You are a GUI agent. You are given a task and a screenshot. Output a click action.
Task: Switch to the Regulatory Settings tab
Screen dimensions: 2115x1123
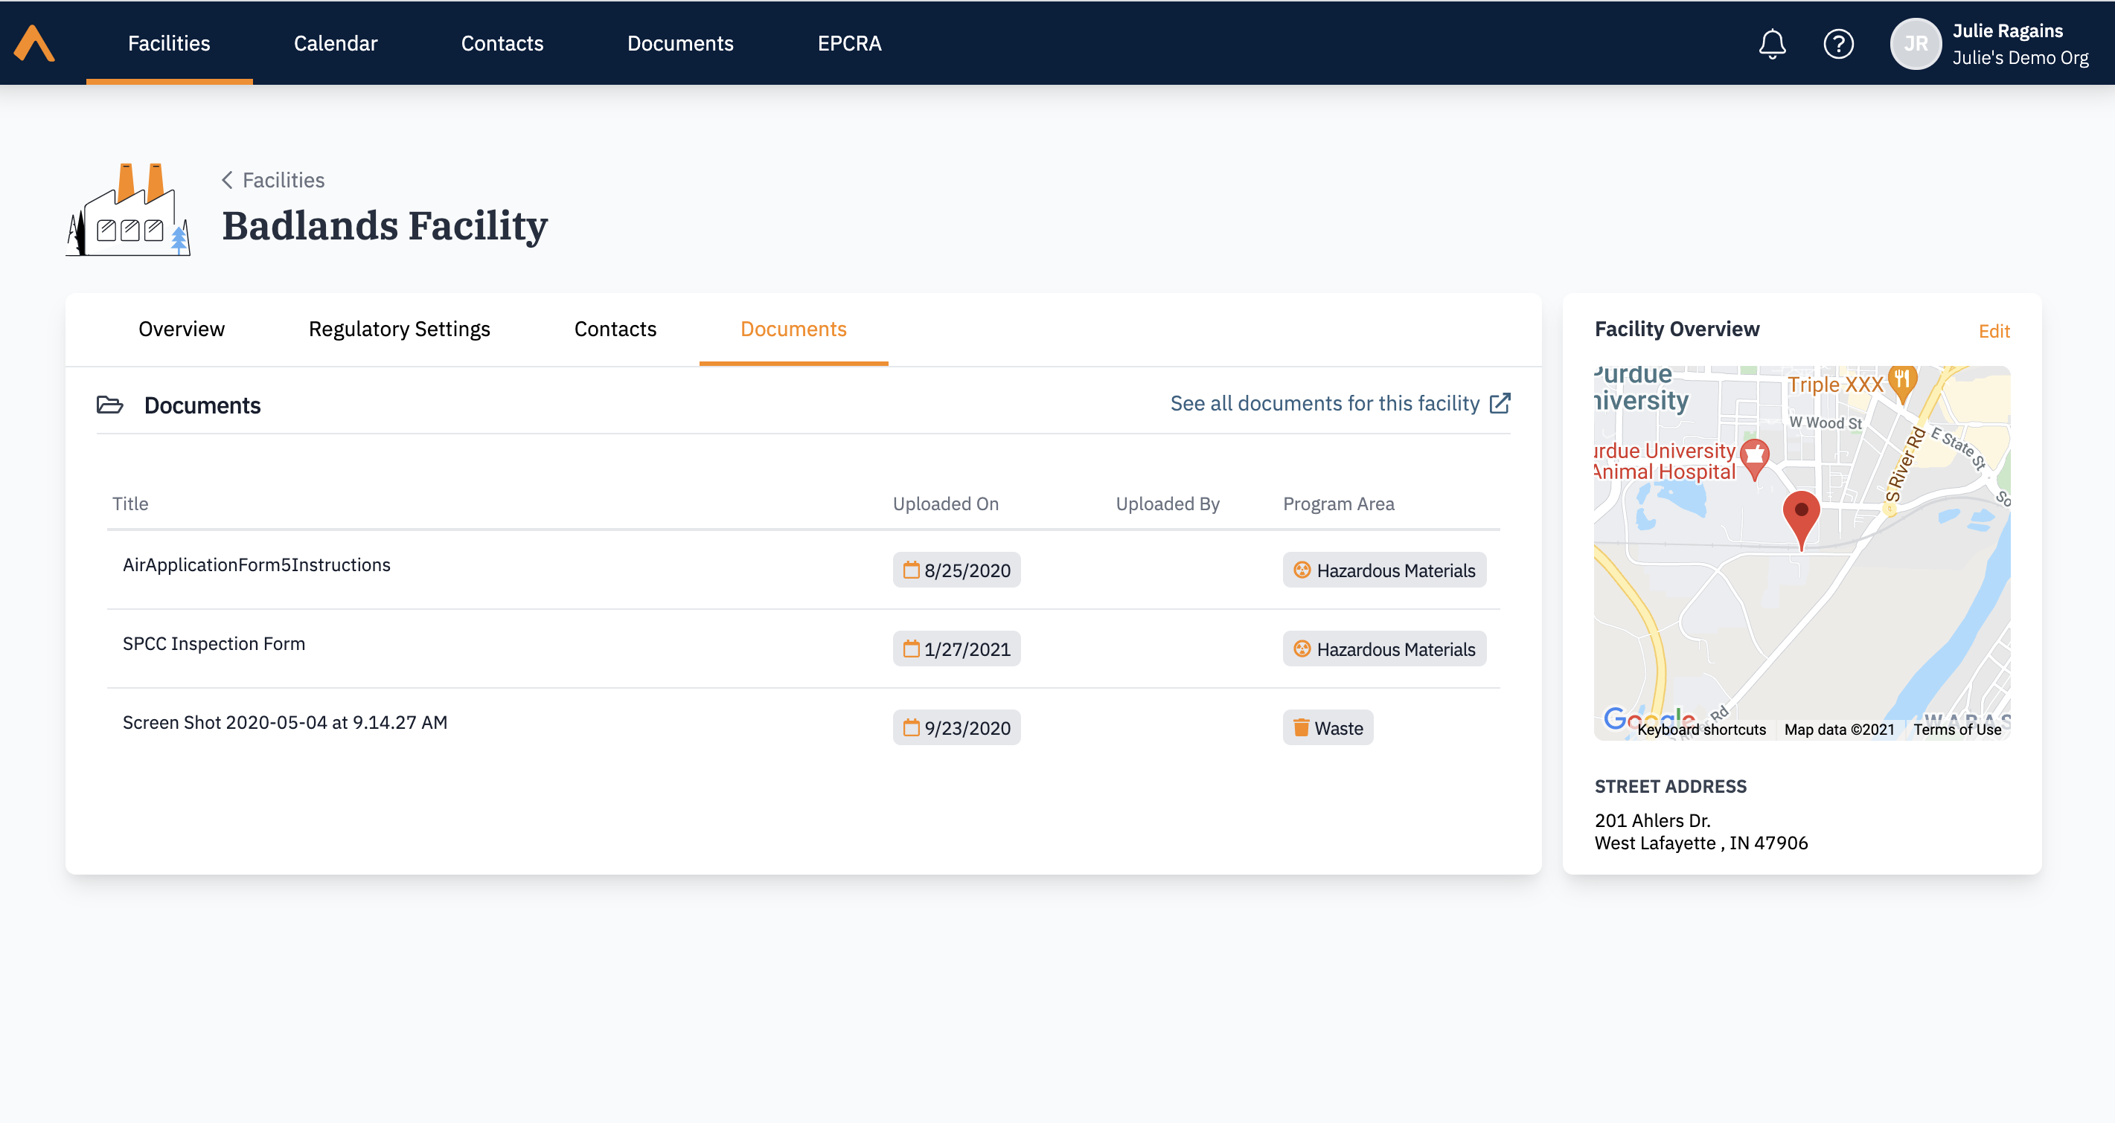399,329
